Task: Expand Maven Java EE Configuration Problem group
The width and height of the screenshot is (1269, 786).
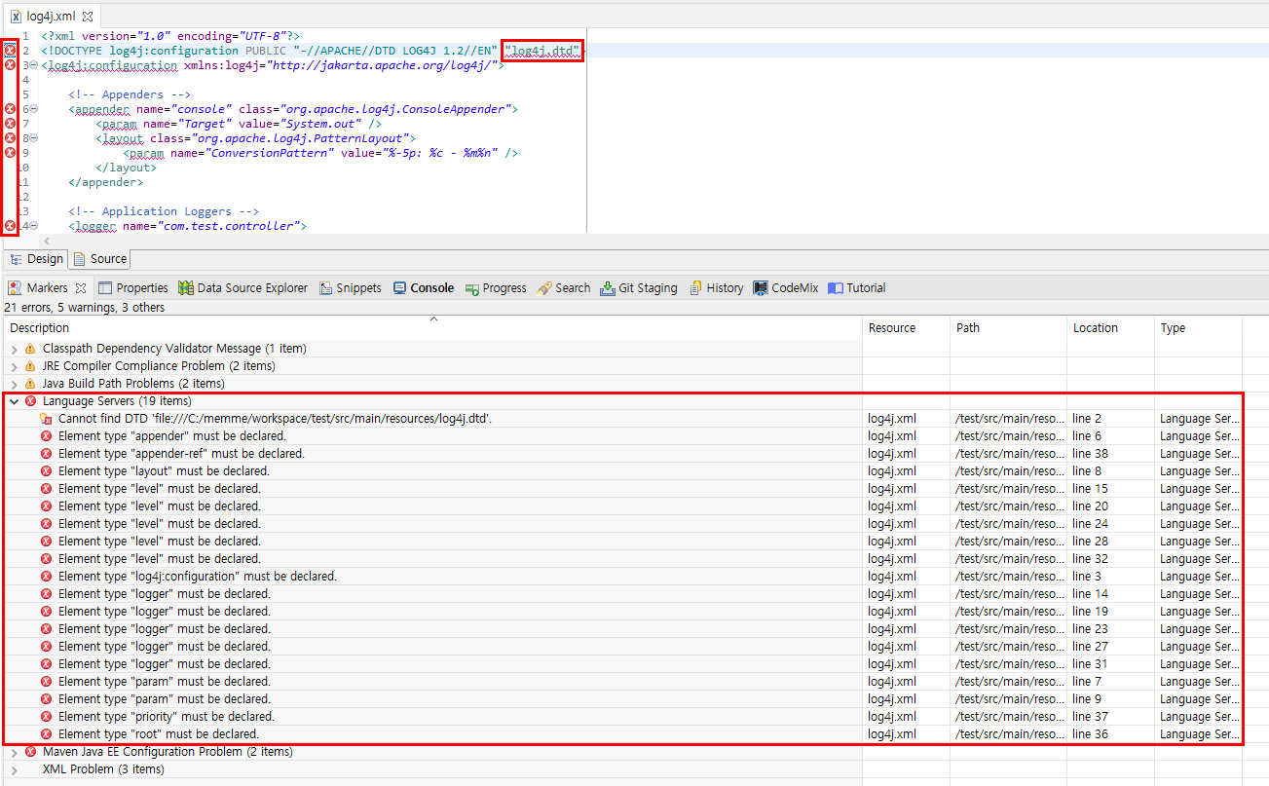Action: [14, 752]
